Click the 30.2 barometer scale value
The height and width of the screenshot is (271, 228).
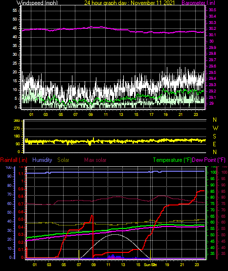(212, 28)
